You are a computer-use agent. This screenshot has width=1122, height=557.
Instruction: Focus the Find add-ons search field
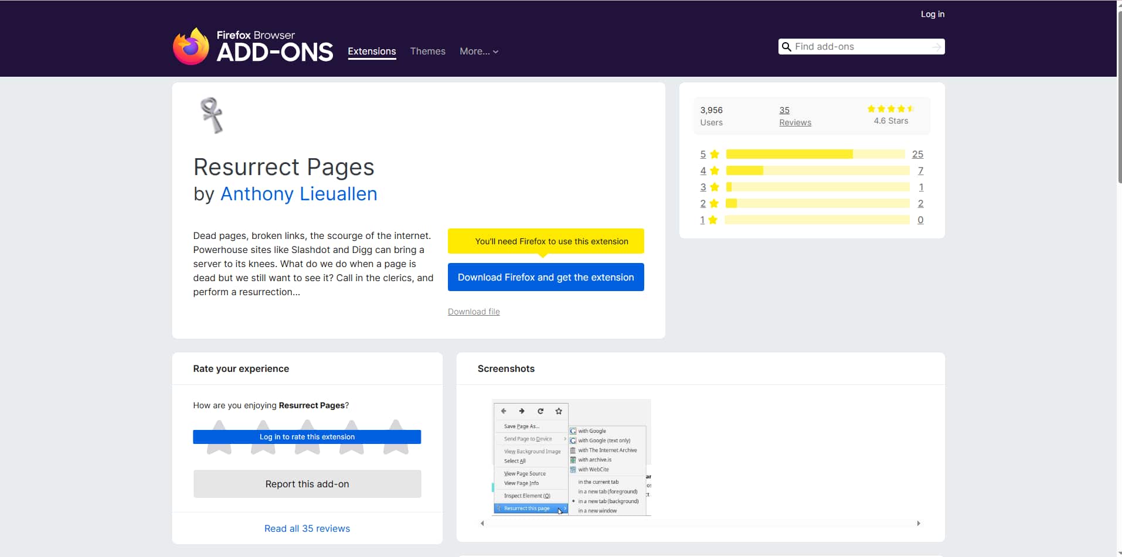coord(859,47)
